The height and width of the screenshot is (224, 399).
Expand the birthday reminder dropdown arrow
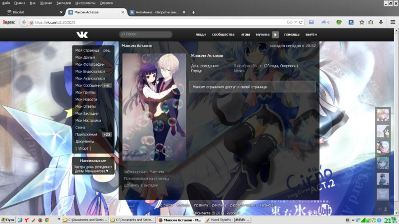click(x=107, y=171)
